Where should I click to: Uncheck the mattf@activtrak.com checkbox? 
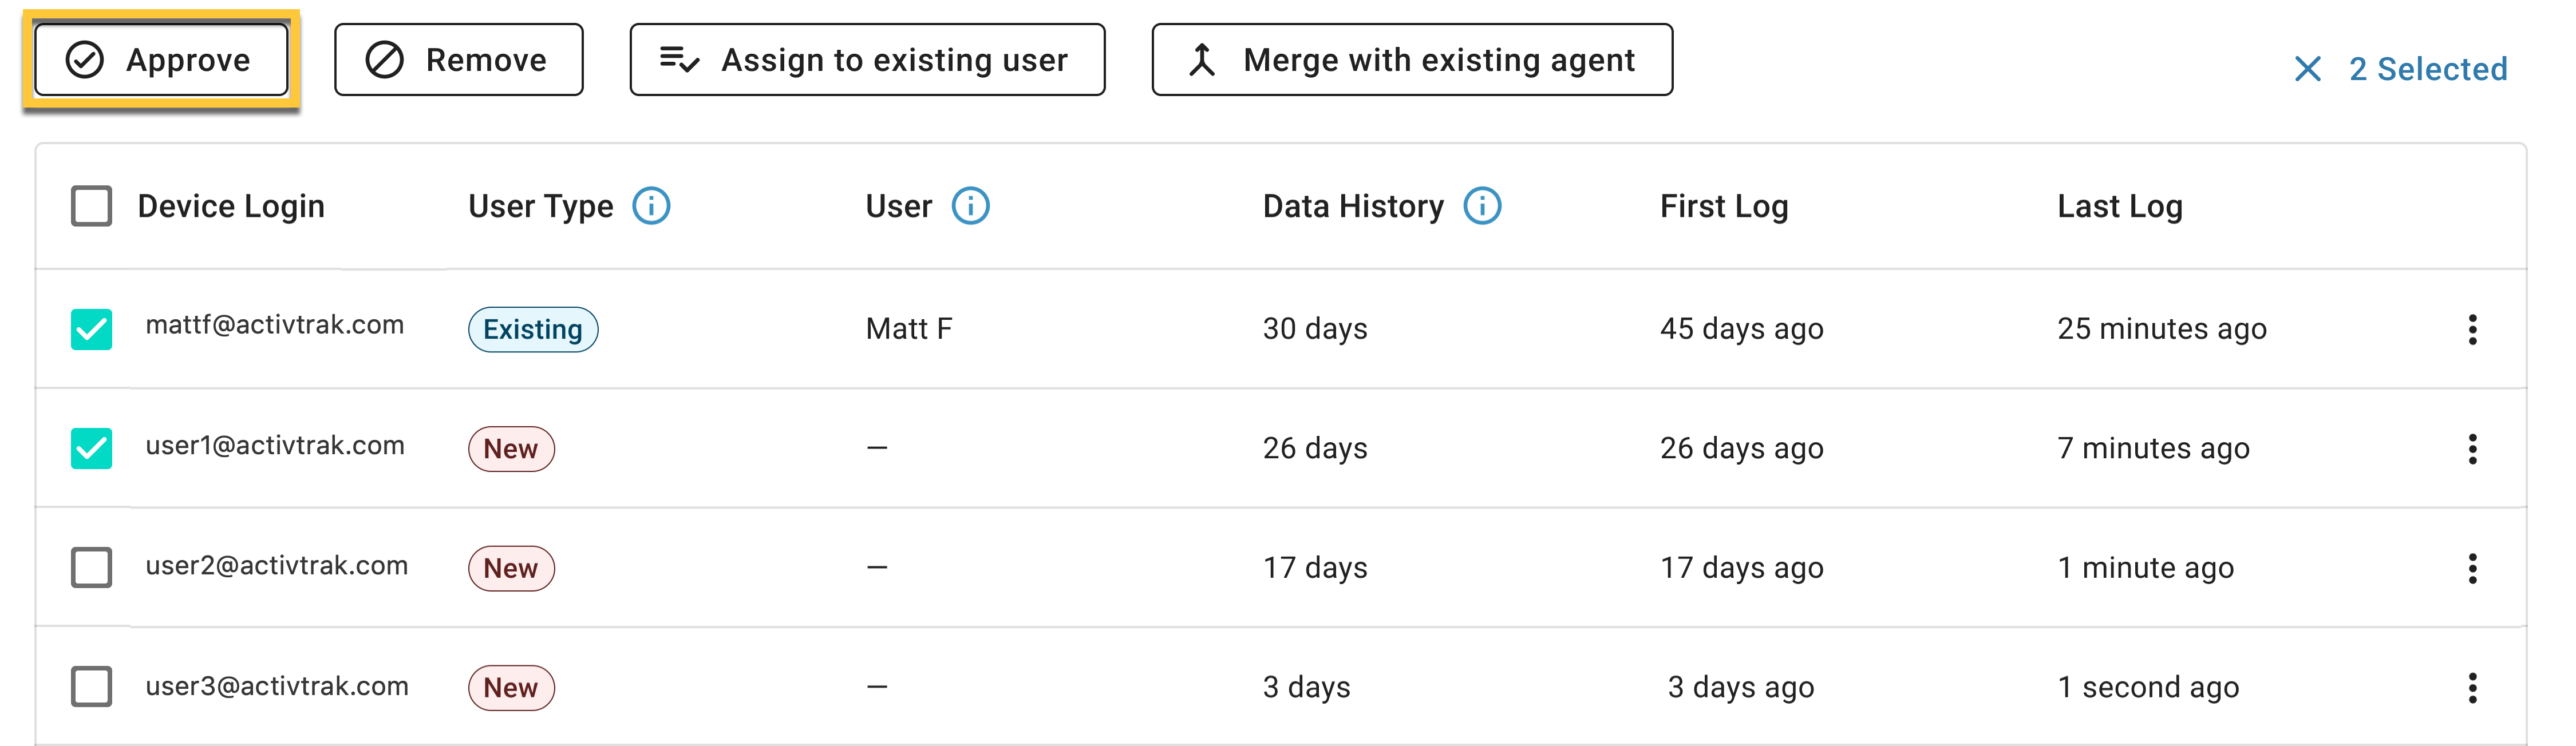pos(92,329)
